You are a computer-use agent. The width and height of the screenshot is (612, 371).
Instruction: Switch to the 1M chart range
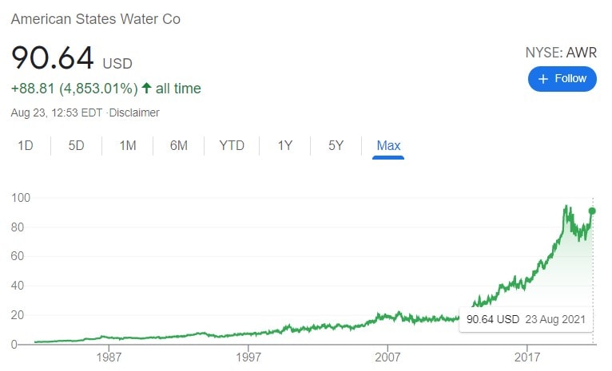(x=127, y=145)
